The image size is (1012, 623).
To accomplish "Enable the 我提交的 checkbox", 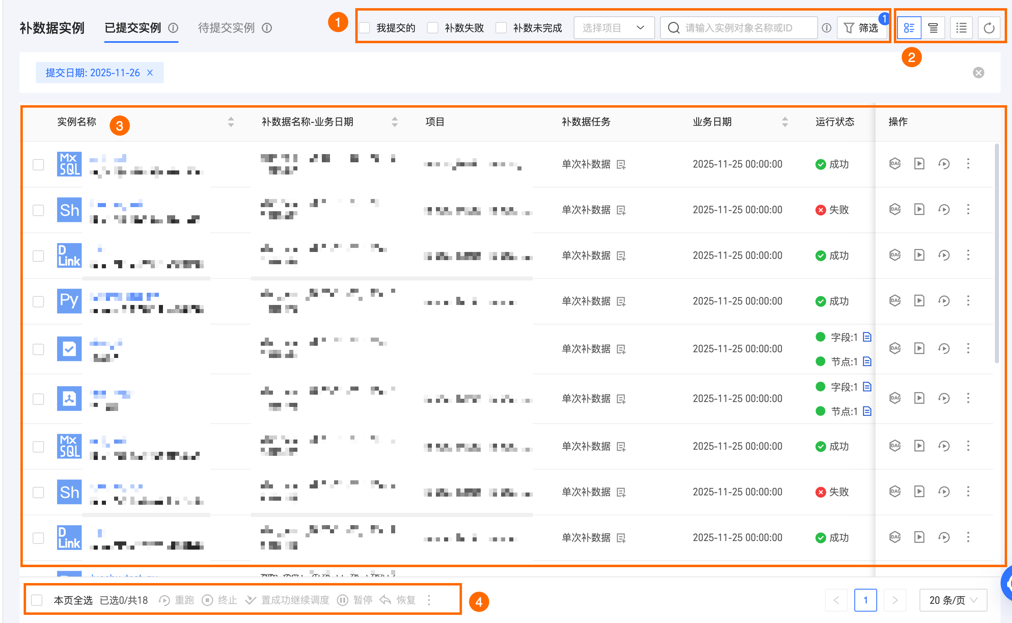I will coord(364,28).
